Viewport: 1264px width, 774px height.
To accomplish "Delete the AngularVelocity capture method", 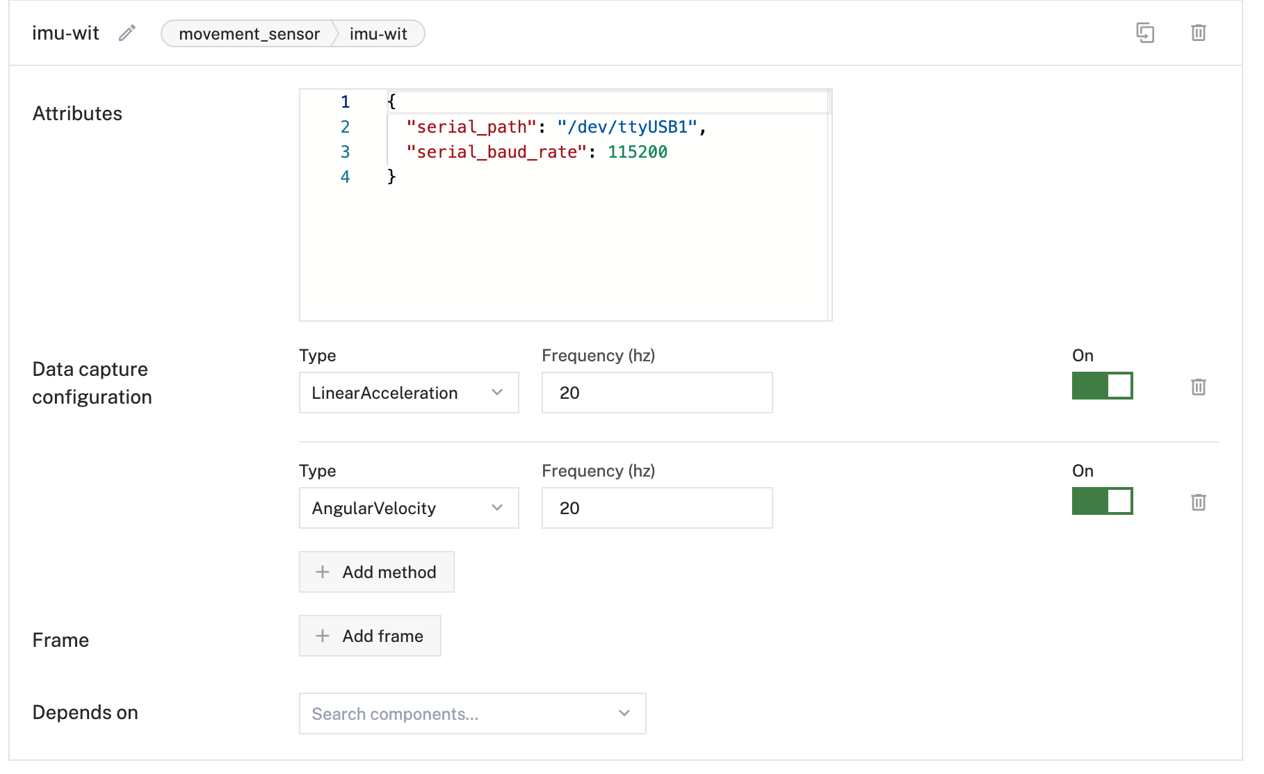I will (x=1198, y=502).
